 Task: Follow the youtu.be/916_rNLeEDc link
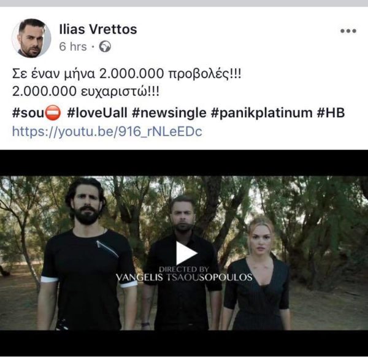coord(107,131)
